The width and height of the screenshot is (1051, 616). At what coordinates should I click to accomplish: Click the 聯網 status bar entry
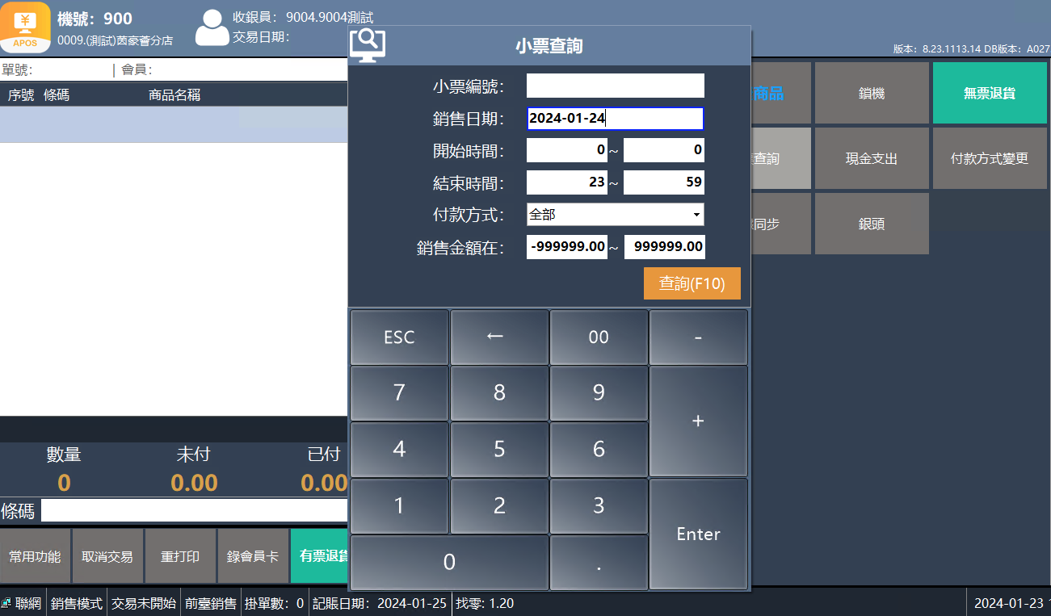click(x=28, y=603)
